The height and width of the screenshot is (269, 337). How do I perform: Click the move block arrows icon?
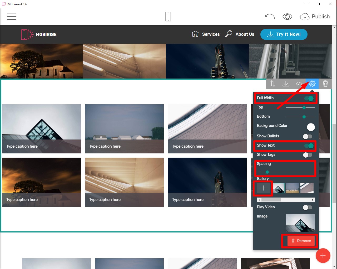pyautogui.click(x=273, y=84)
